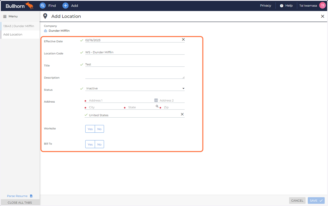
Task: Click the Worksite label
Action: tap(50, 128)
